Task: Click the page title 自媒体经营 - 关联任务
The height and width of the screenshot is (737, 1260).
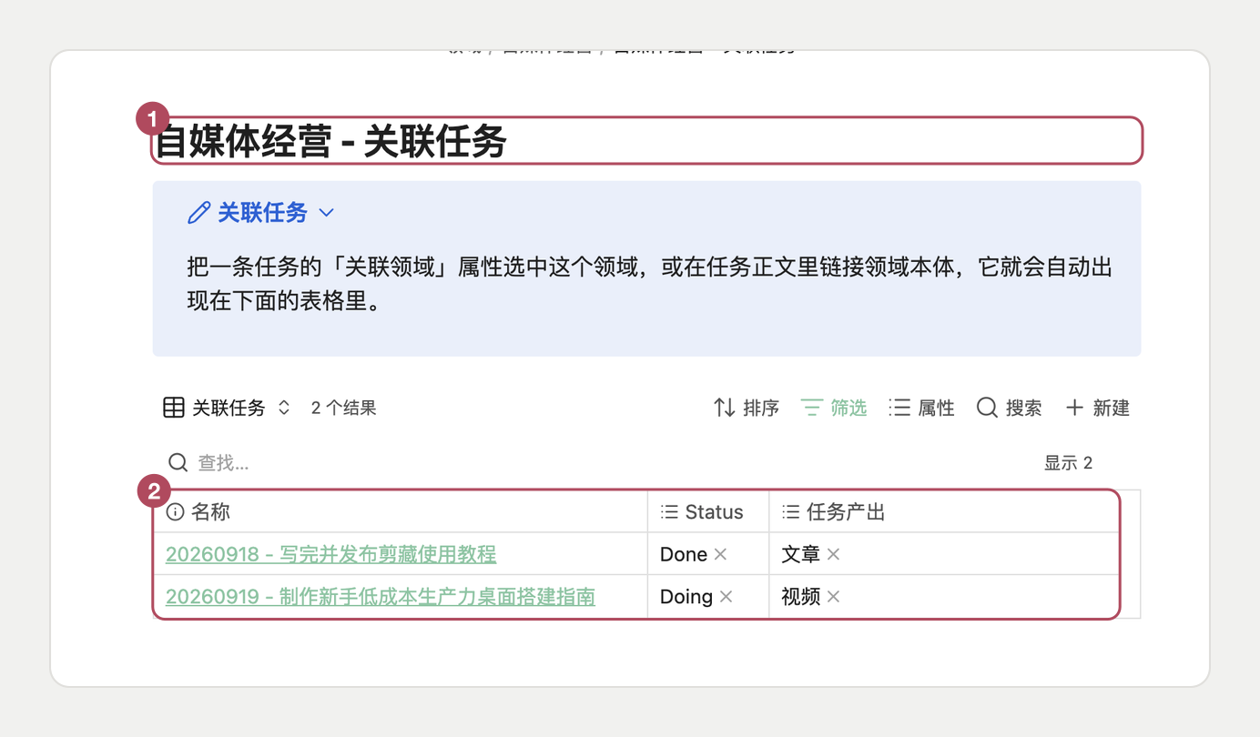Action: pyautogui.click(x=331, y=141)
